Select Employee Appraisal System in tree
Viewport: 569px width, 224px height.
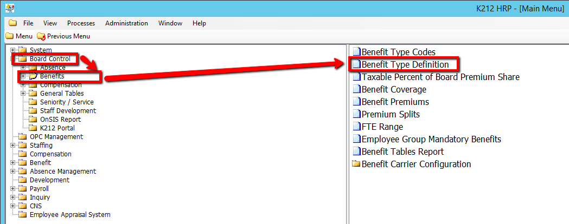click(70, 215)
